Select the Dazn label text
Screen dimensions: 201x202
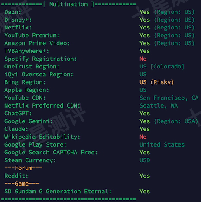13,12
